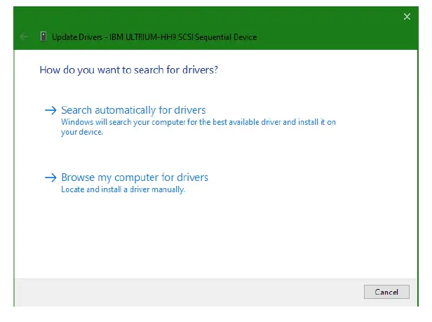Click the 'Windows will search your computer' description

(198, 127)
